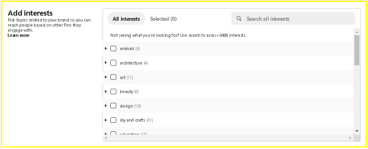Switch to the Selected (0) tab
This screenshot has height=149, width=368.
click(163, 19)
